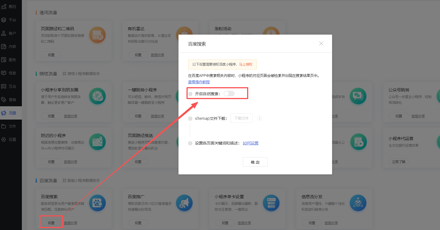Click 设置 under 附近的小程序
The image size is (440, 230).
coord(51,162)
